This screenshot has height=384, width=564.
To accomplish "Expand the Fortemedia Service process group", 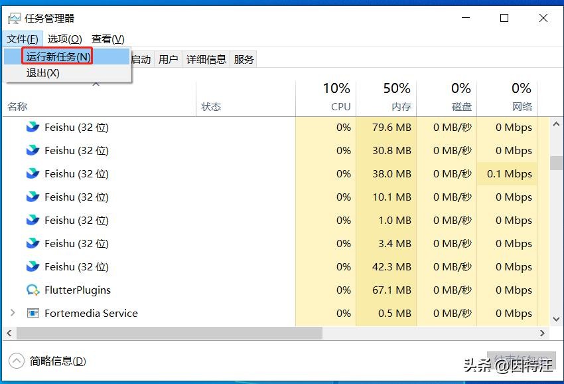I will (x=13, y=313).
